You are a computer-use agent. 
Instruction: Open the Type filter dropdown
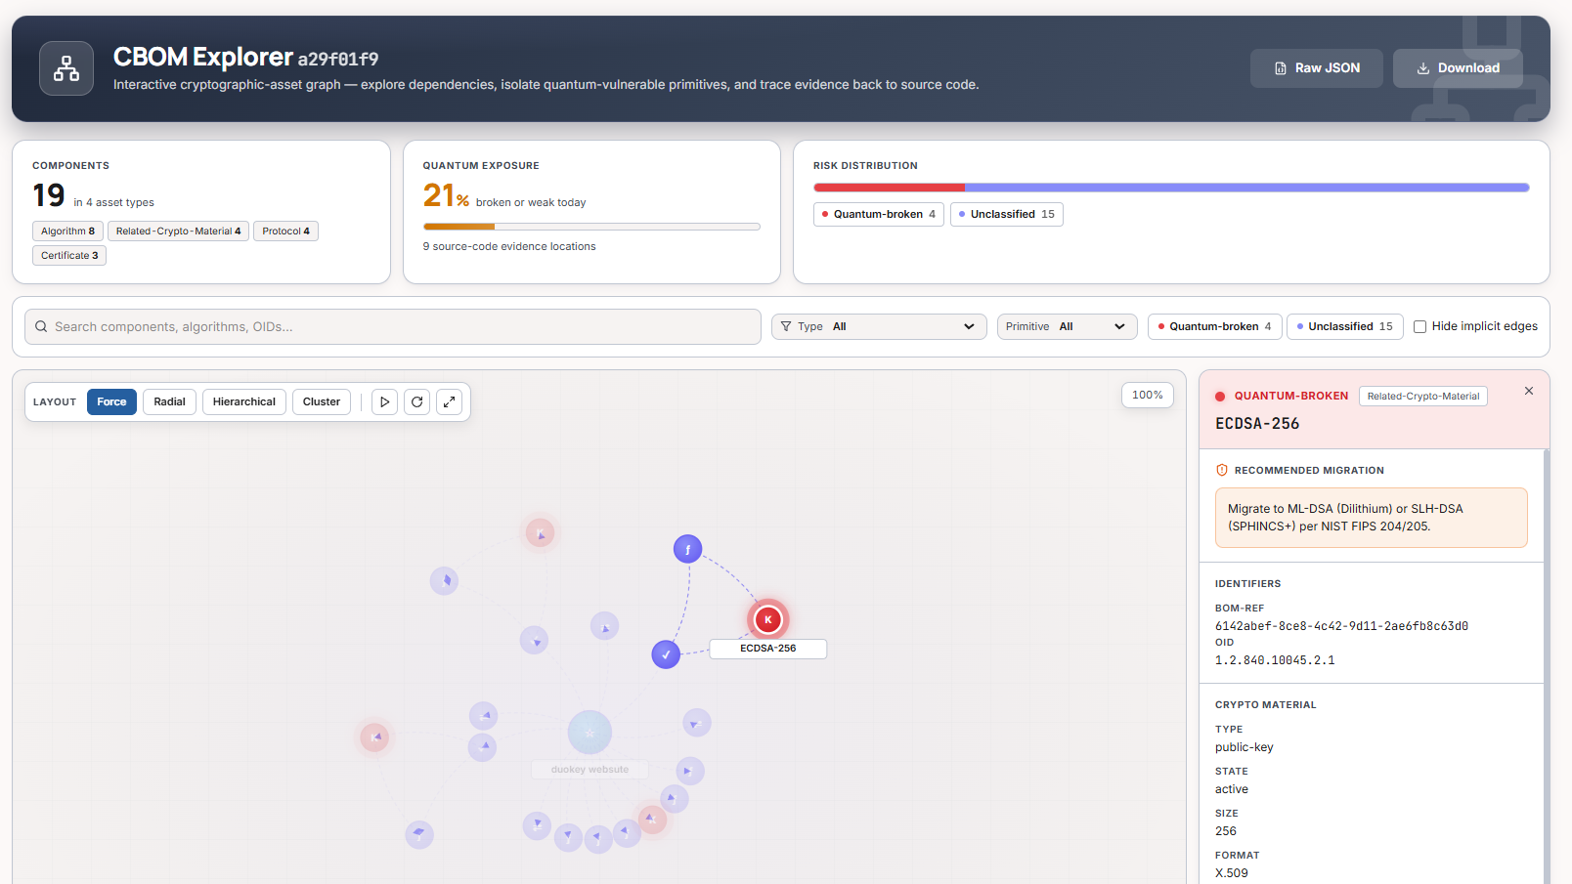879,326
